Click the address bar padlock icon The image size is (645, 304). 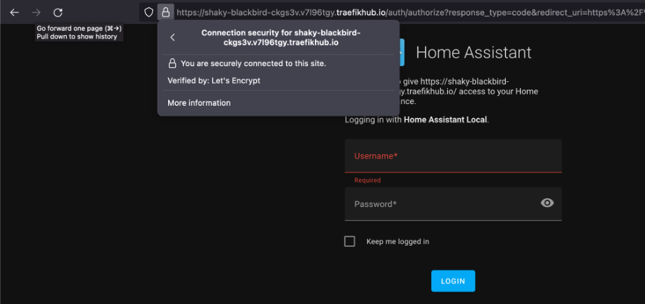(165, 12)
